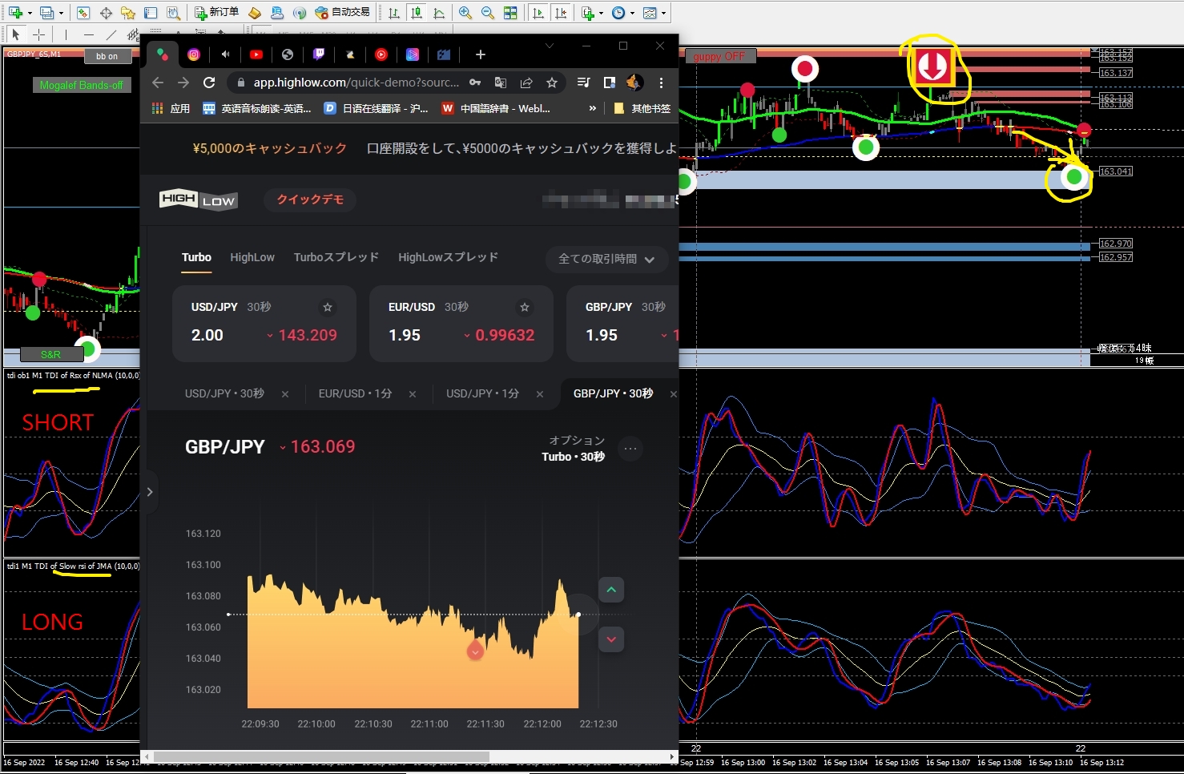The image size is (1184, 774).
Task: Expand the hidden bookmarks chevron
Action: pos(593,108)
